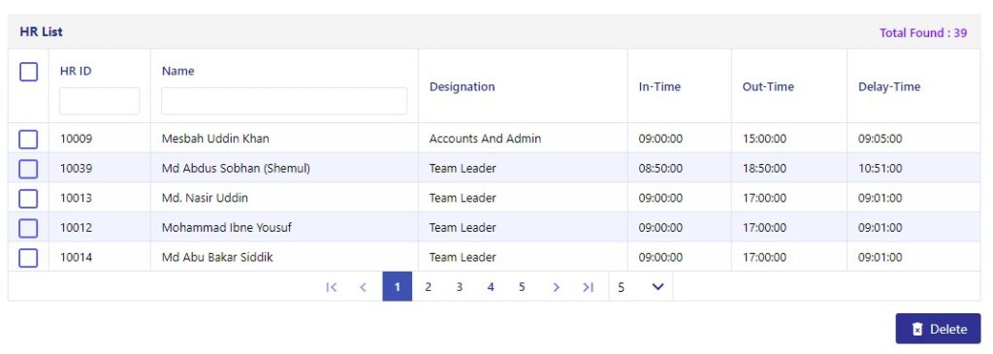Go to first page of pagination
The height and width of the screenshot is (354, 993).
pyautogui.click(x=331, y=287)
